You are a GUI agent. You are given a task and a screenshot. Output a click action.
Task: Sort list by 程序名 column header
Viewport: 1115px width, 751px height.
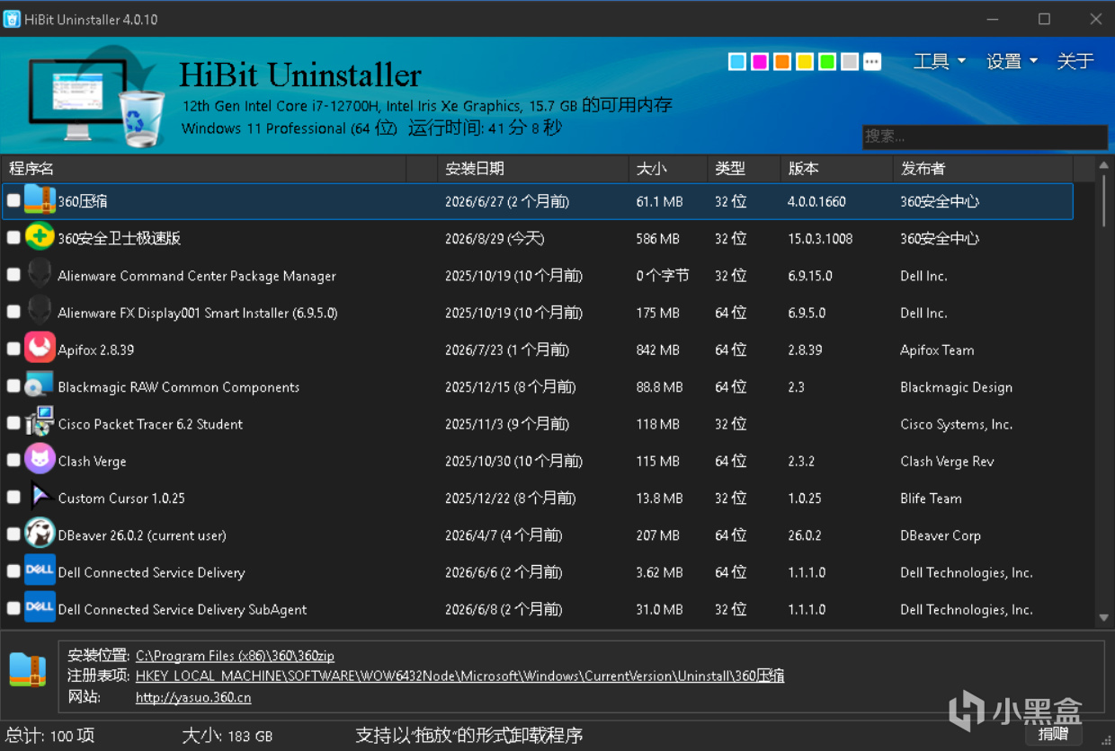(x=204, y=169)
